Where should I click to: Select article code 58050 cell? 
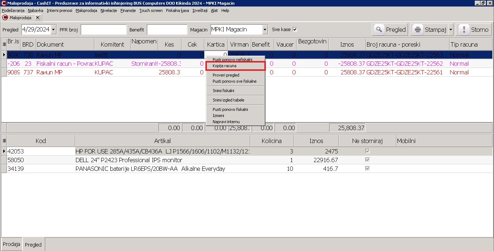point(41,160)
